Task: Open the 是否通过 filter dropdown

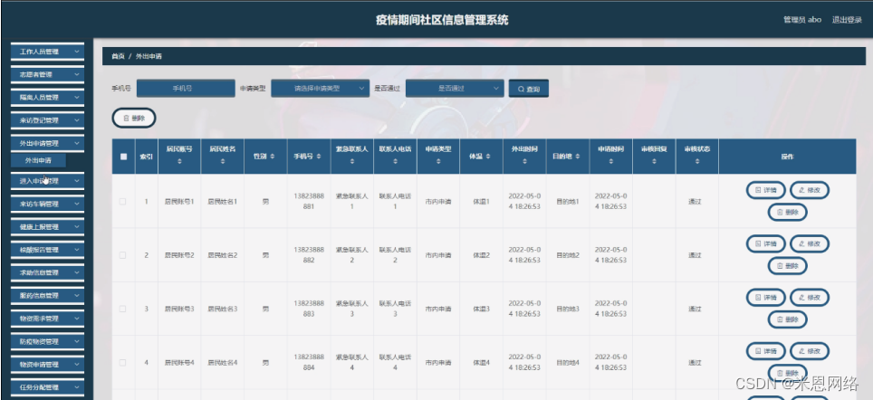Action: tap(455, 88)
